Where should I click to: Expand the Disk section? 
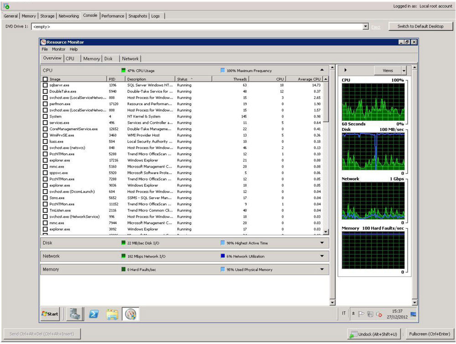coord(322,243)
